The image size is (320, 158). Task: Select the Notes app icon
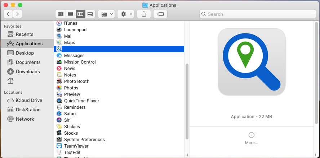point(59,75)
